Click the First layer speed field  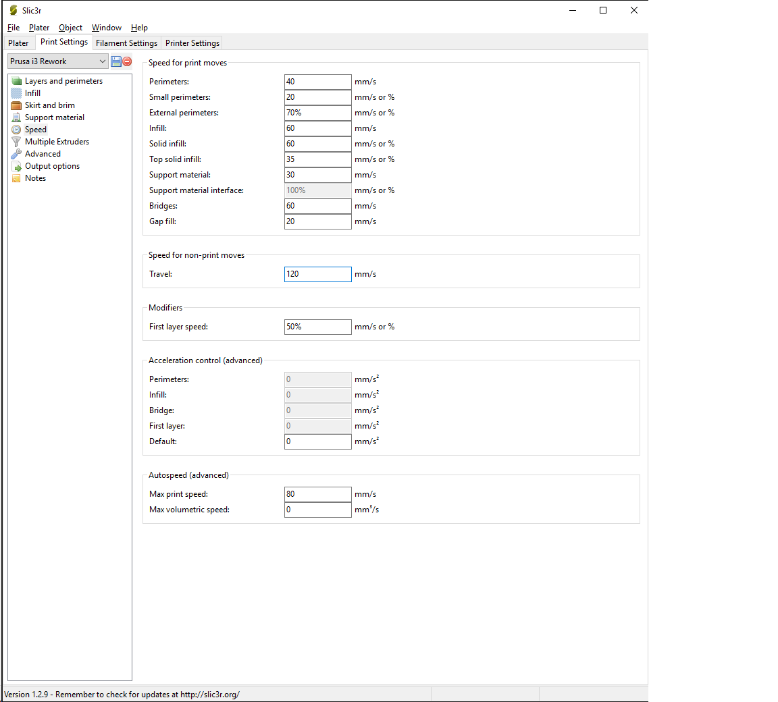[317, 327]
